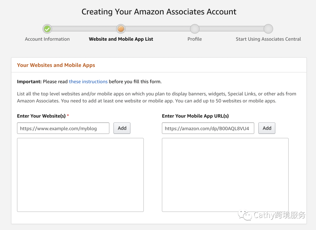Jump to the Profile step label
The image size is (316, 230).
tap(195, 39)
